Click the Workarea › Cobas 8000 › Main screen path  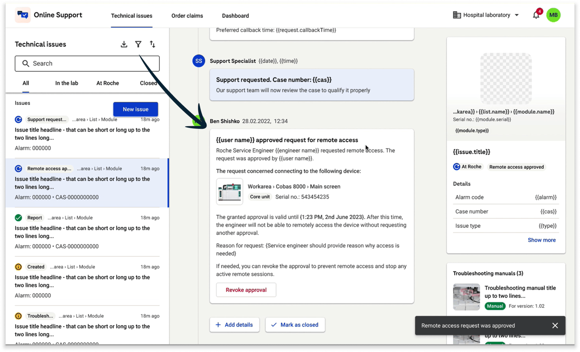tap(294, 187)
